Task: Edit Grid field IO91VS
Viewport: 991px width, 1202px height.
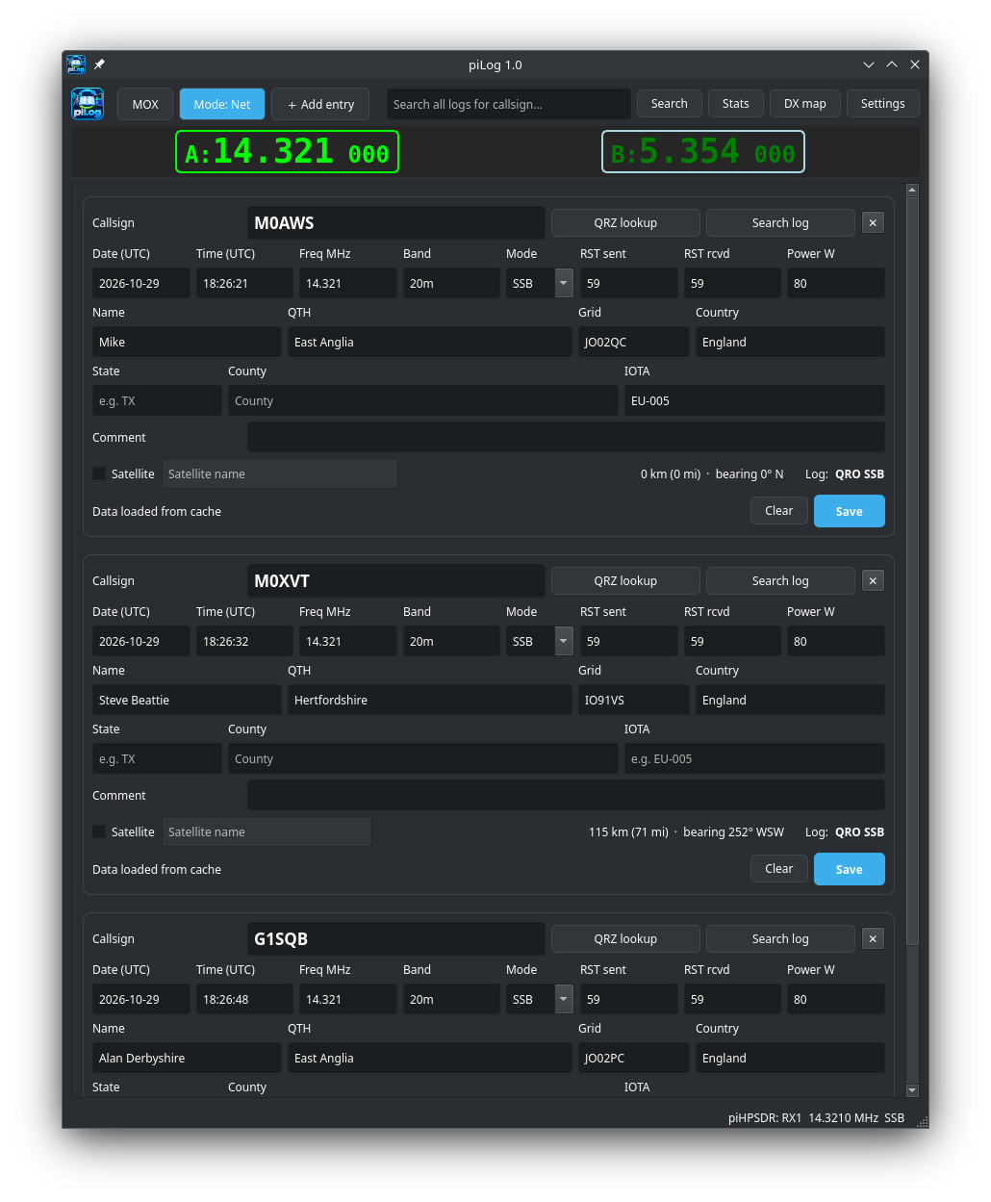Action: [x=634, y=700]
